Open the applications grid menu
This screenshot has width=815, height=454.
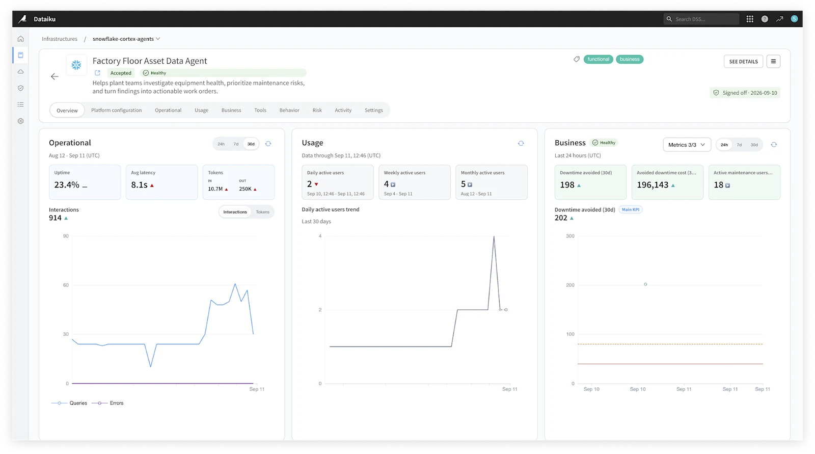pos(750,19)
